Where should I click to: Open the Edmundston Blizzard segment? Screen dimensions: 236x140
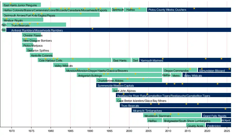pos(212,70)
